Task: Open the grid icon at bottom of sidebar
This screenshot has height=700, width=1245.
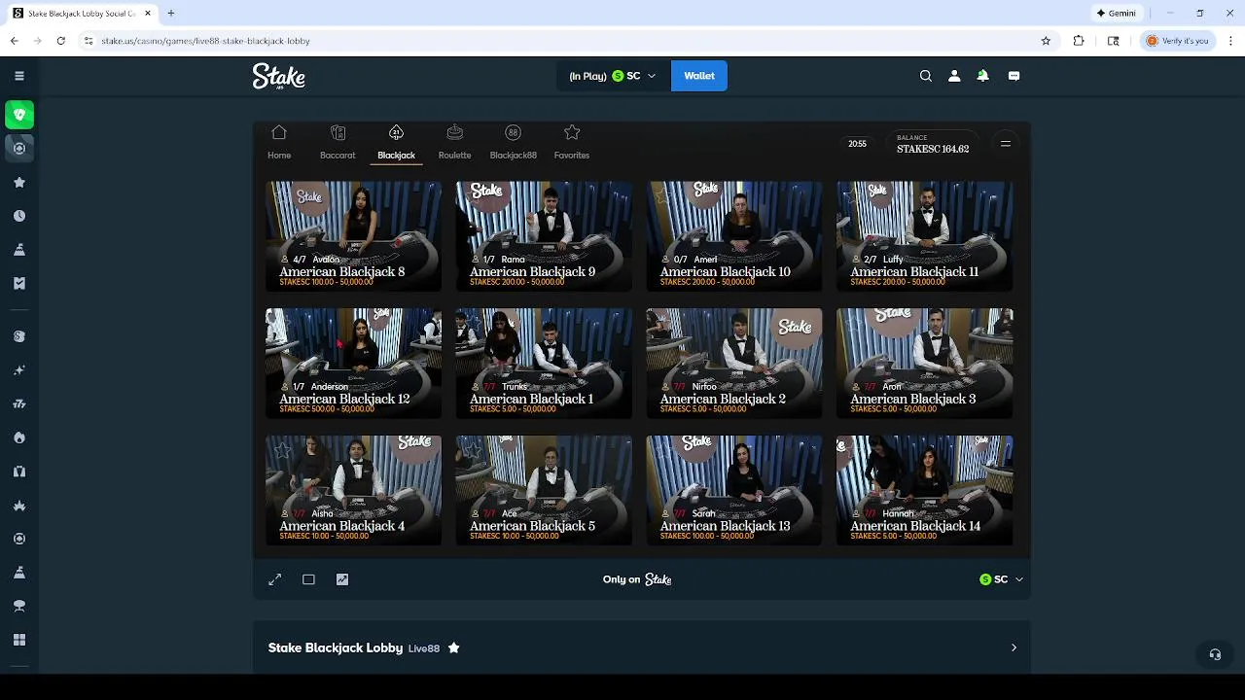Action: point(19,640)
